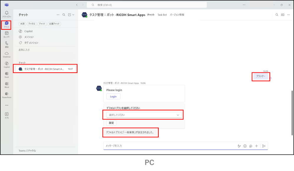Viewport: 294px width, 171px height.
Task: Open the plus actions menu in compose box
Action: click(257, 146)
